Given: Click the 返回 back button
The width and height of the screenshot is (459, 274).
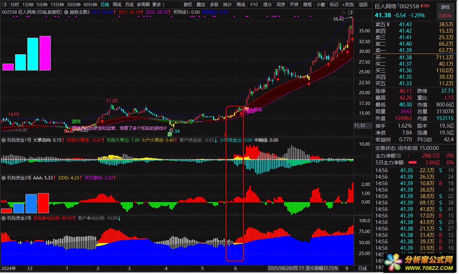Looking at the screenshot, I should 363,5.
